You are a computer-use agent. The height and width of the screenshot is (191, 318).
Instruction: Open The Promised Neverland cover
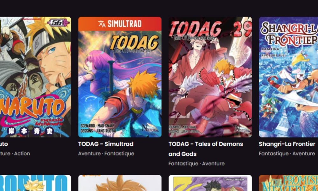tap(288, 183)
